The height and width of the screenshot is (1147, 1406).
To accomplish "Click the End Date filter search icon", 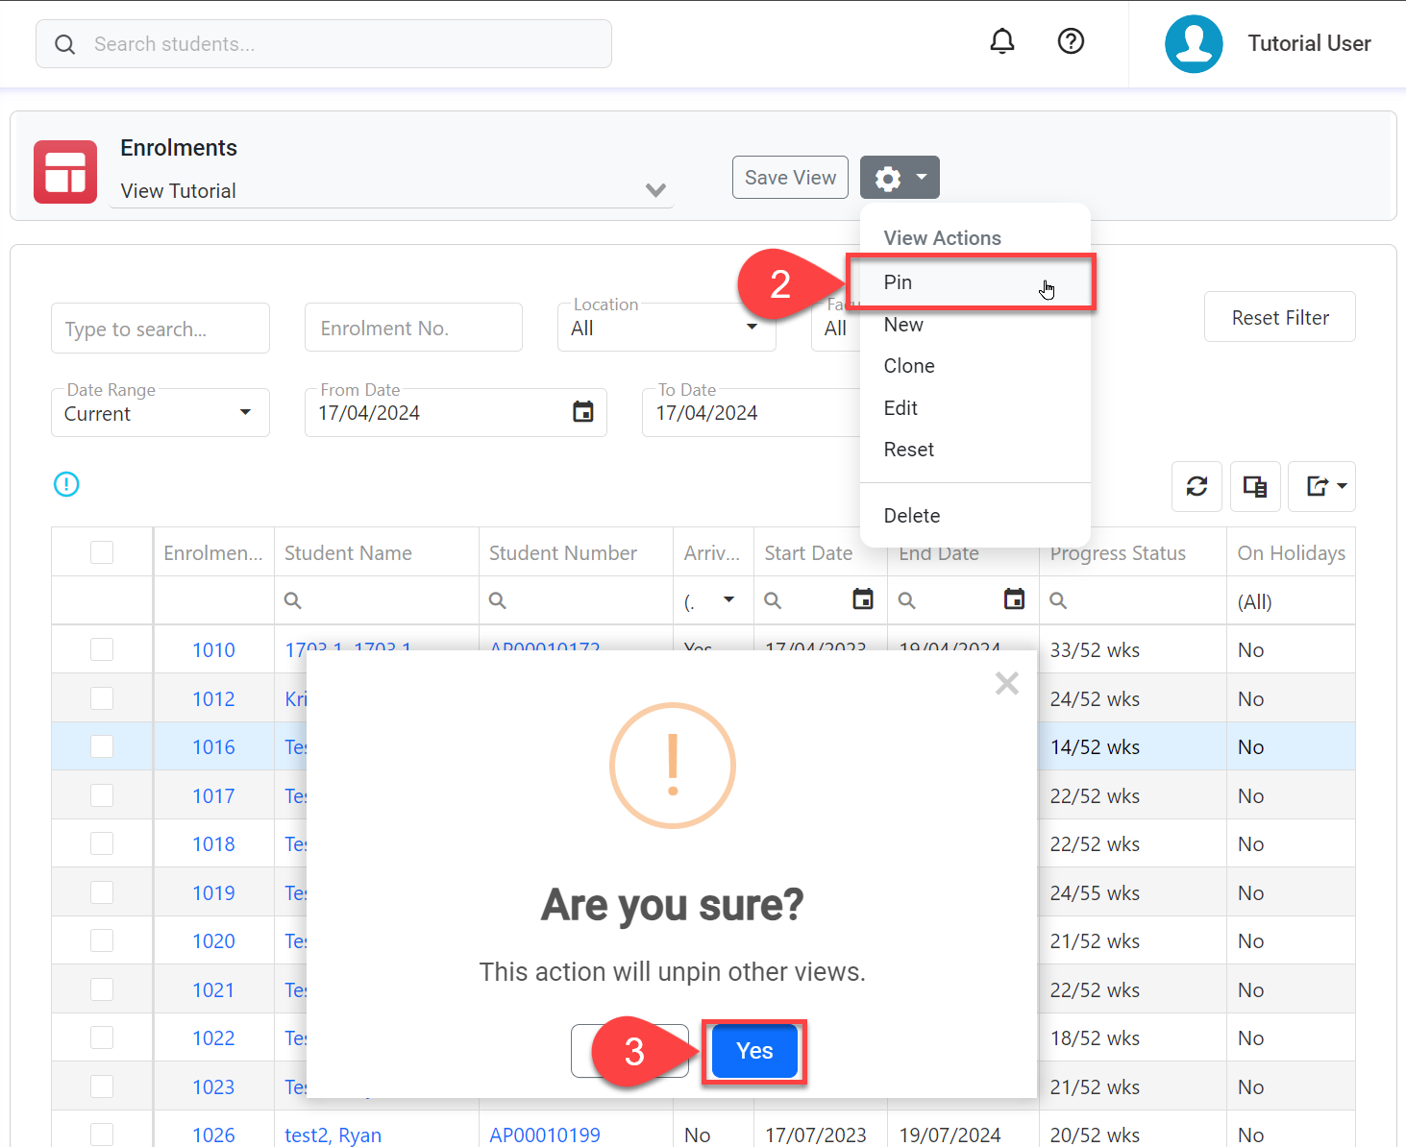I will tap(906, 600).
